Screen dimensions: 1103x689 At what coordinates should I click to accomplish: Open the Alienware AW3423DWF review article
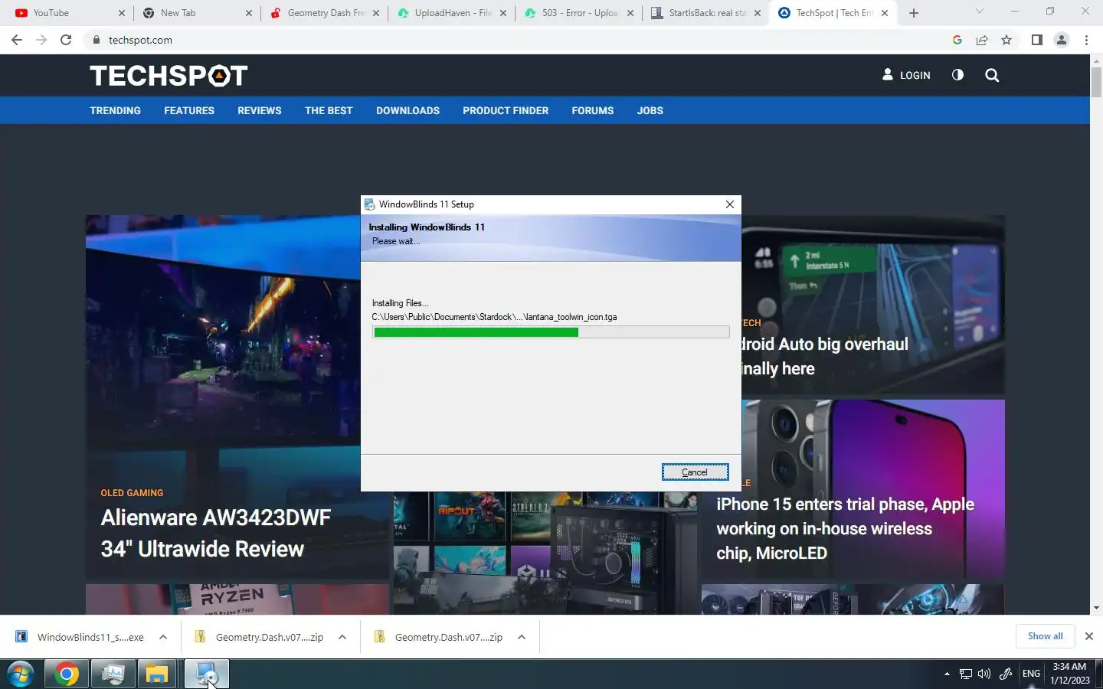click(216, 533)
